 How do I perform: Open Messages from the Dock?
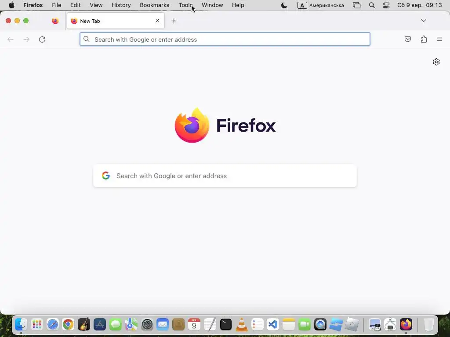(116, 324)
